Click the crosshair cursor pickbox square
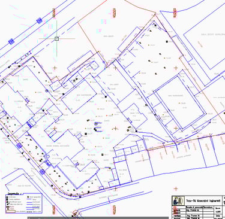225x219 pixels. 56,38
